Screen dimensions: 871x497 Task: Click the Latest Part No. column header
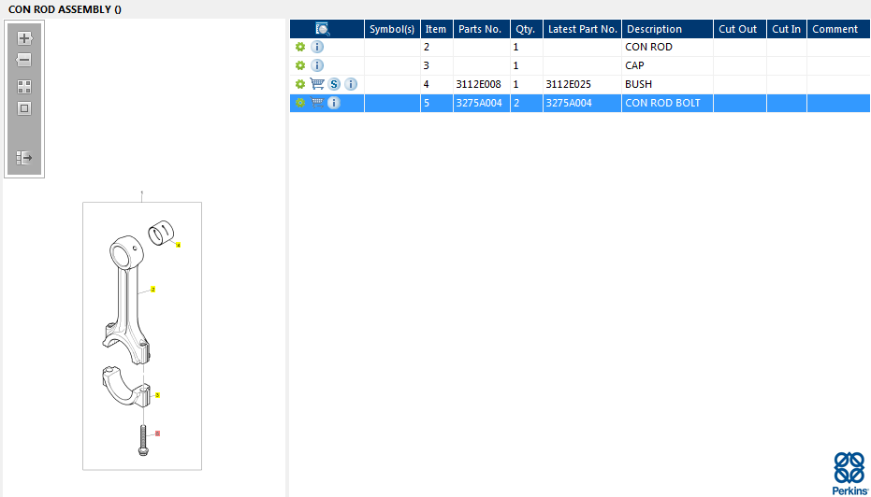tap(582, 29)
